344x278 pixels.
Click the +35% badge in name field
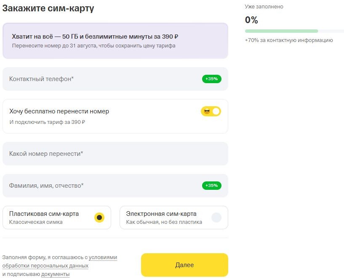pyautogui.click(x=211, y=186)
